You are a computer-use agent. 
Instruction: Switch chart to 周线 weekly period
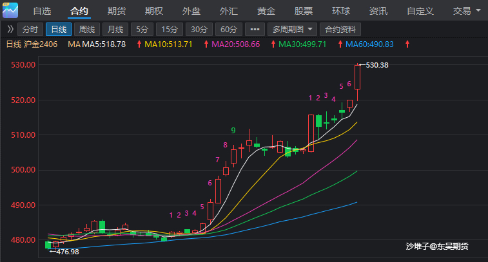click(87, 30)
